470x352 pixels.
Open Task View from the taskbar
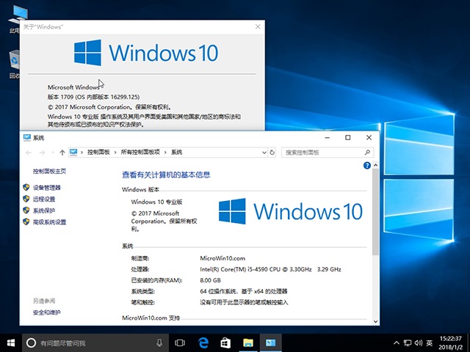tap(180, 343)
